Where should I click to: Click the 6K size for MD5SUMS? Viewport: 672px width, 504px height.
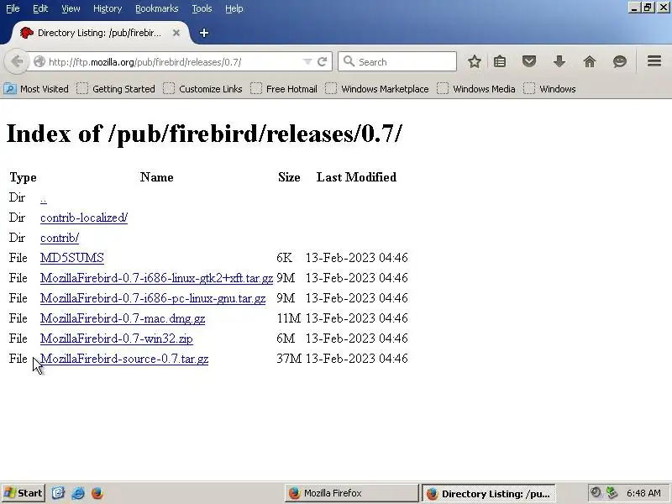coord(284,258)
